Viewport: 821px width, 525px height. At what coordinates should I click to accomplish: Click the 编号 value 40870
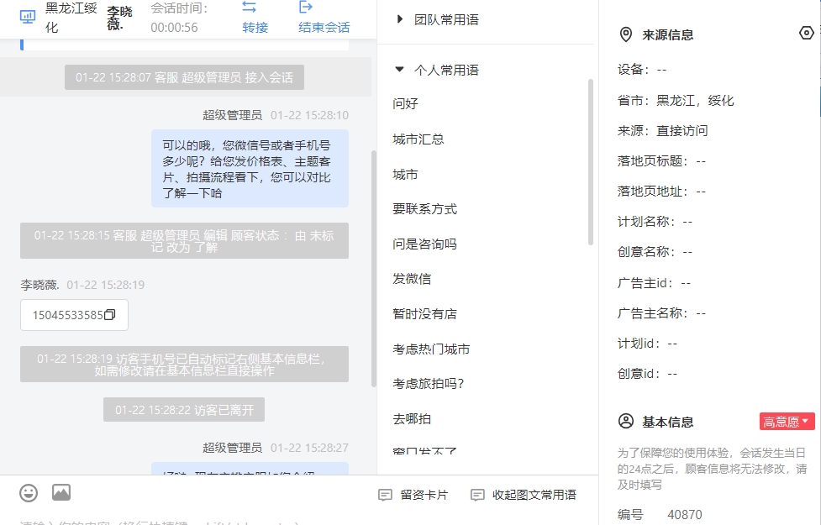[x=685, y=515]
